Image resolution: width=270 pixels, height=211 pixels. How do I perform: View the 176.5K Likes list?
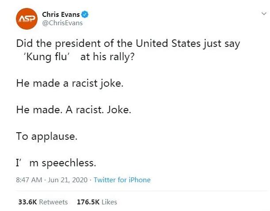pyautogui.click(x=97, y=202)
